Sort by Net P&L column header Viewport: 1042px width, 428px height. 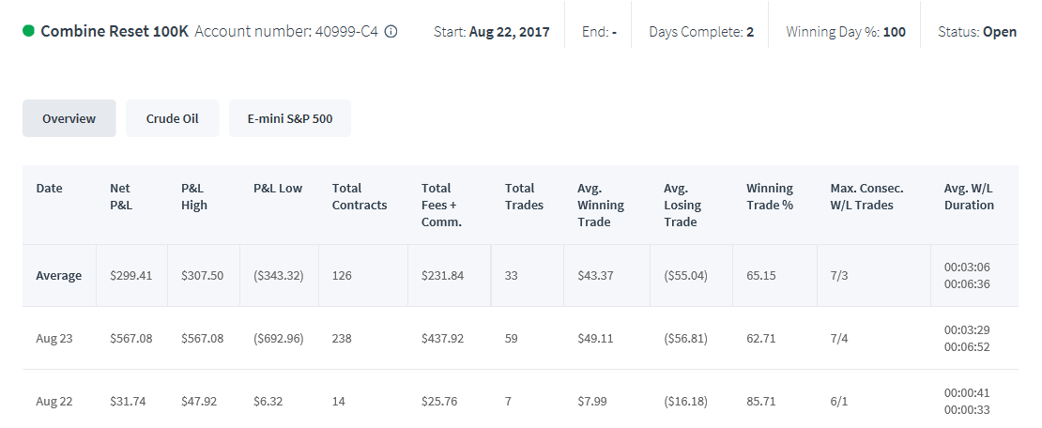pyautogui.click(x=121, y=197)
